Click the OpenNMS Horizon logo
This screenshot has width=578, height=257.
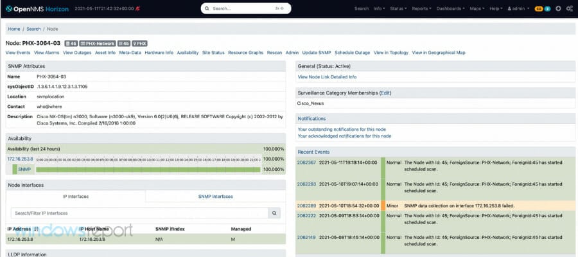tap(37, 8)
